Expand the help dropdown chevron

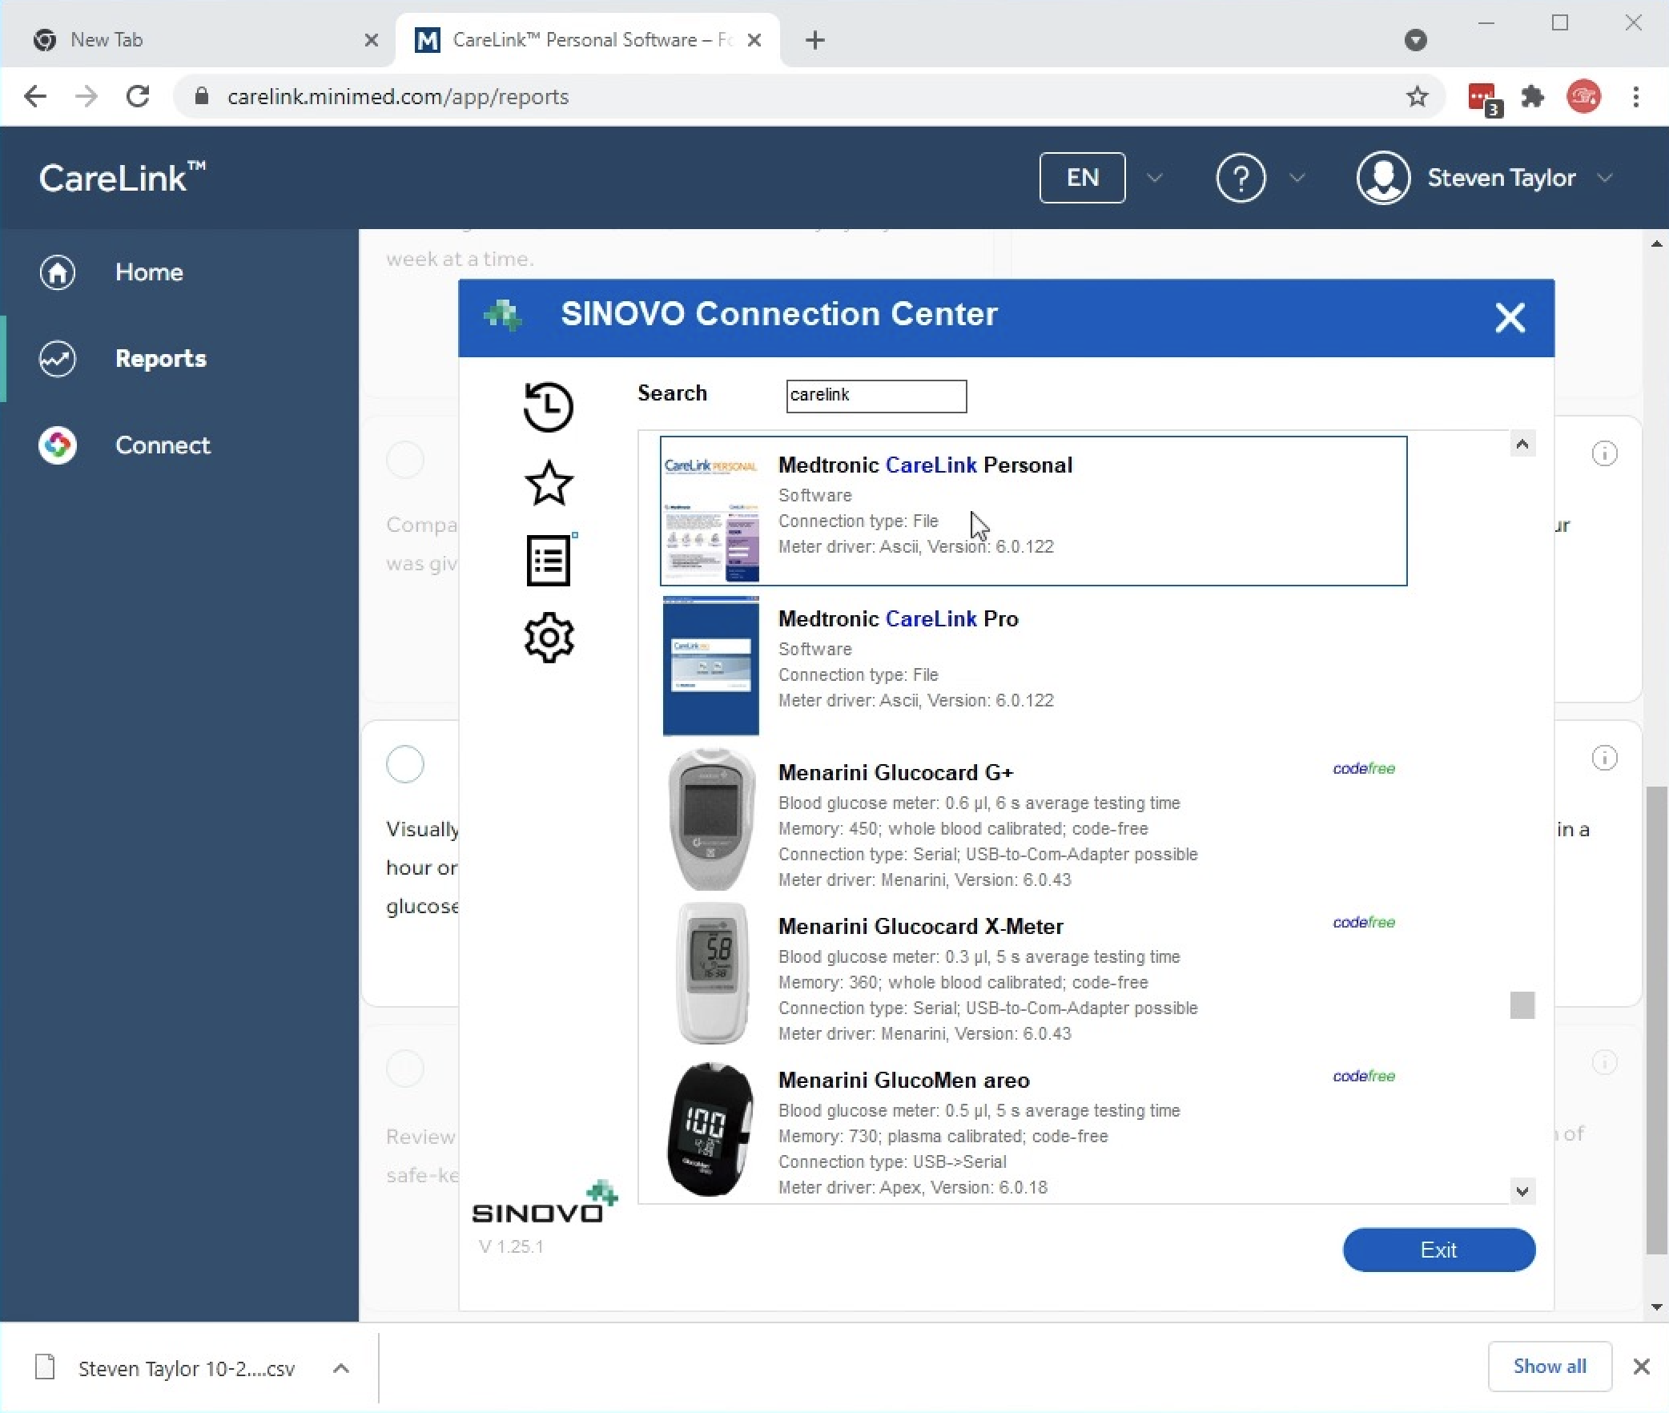coord(1297,178)
